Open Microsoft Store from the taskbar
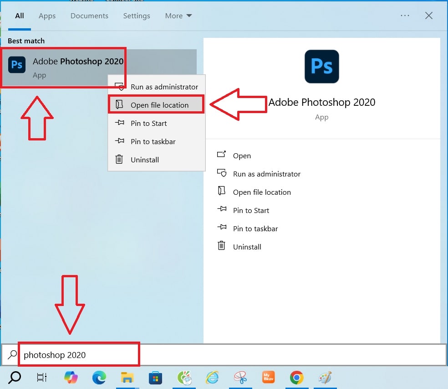The image size is (448, 389). tap(155, 378)
